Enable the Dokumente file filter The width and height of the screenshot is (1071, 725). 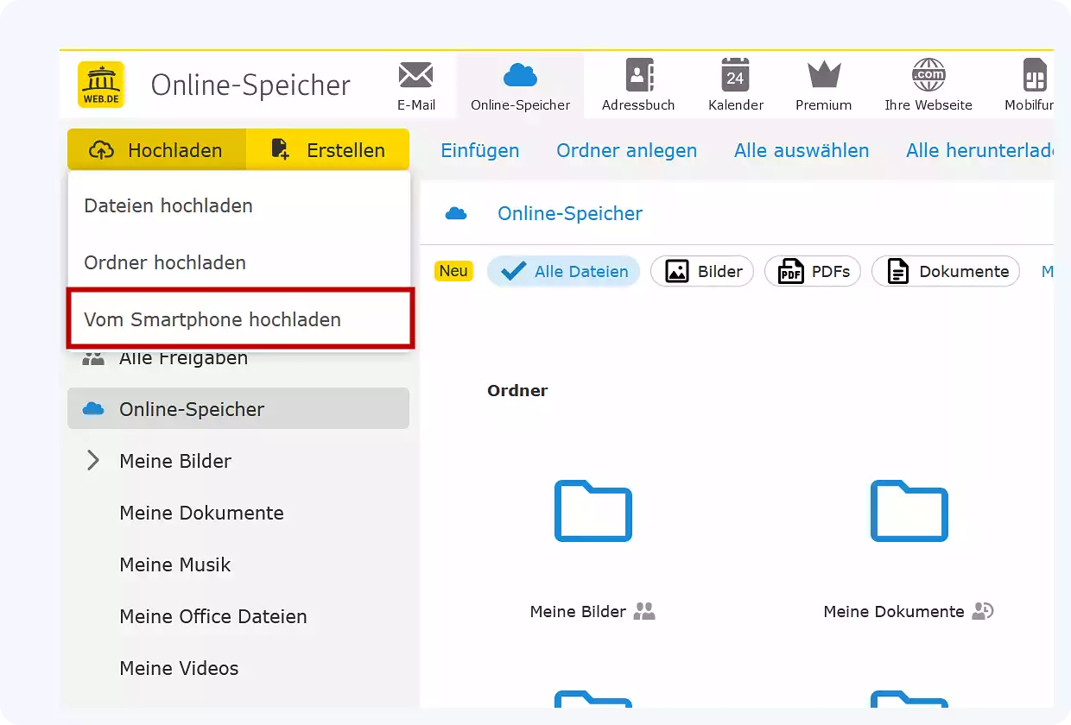[945, 271]
